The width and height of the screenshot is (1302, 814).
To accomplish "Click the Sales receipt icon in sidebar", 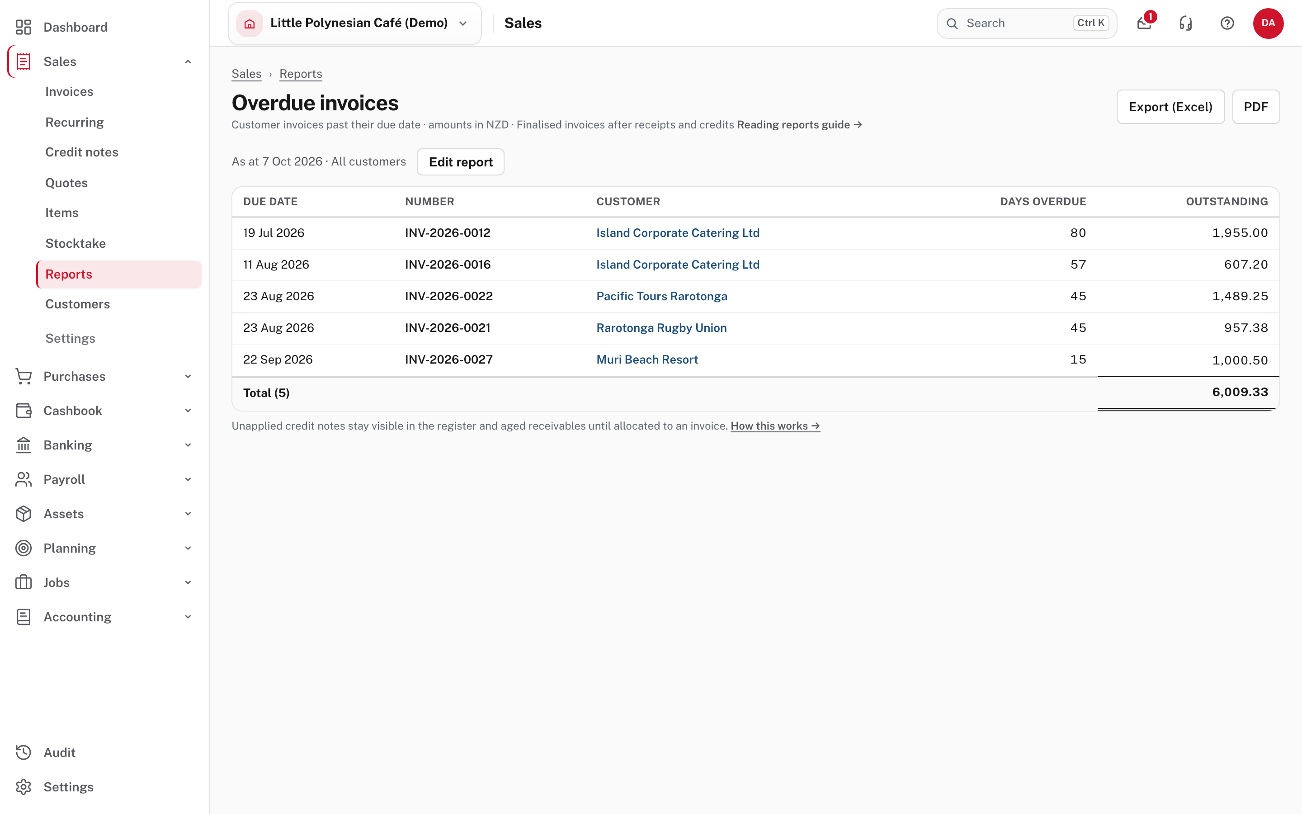I will click(x=23, y=62).
